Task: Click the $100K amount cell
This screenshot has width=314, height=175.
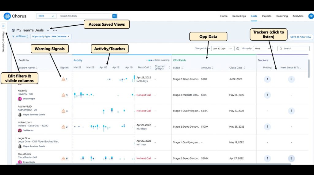Action: point(205,127)
